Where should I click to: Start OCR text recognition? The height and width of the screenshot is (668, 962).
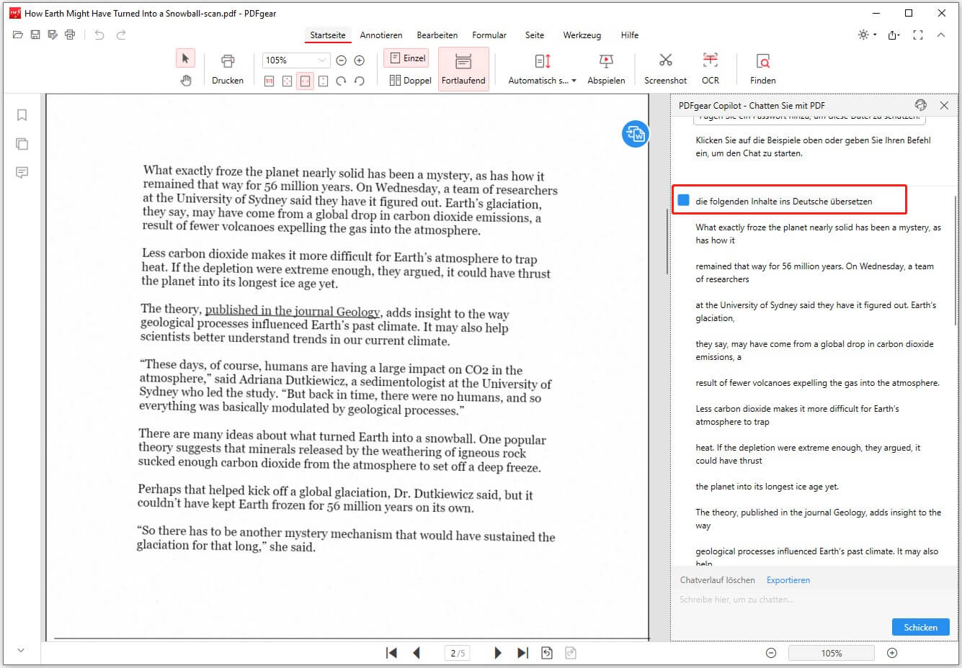click(x=710, y=68)
